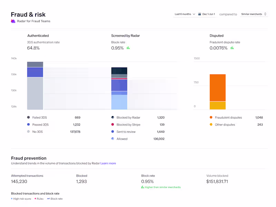Select the Screened by Radar section header
The width and height of the screenshot is (276, 207).
point(125,36)
